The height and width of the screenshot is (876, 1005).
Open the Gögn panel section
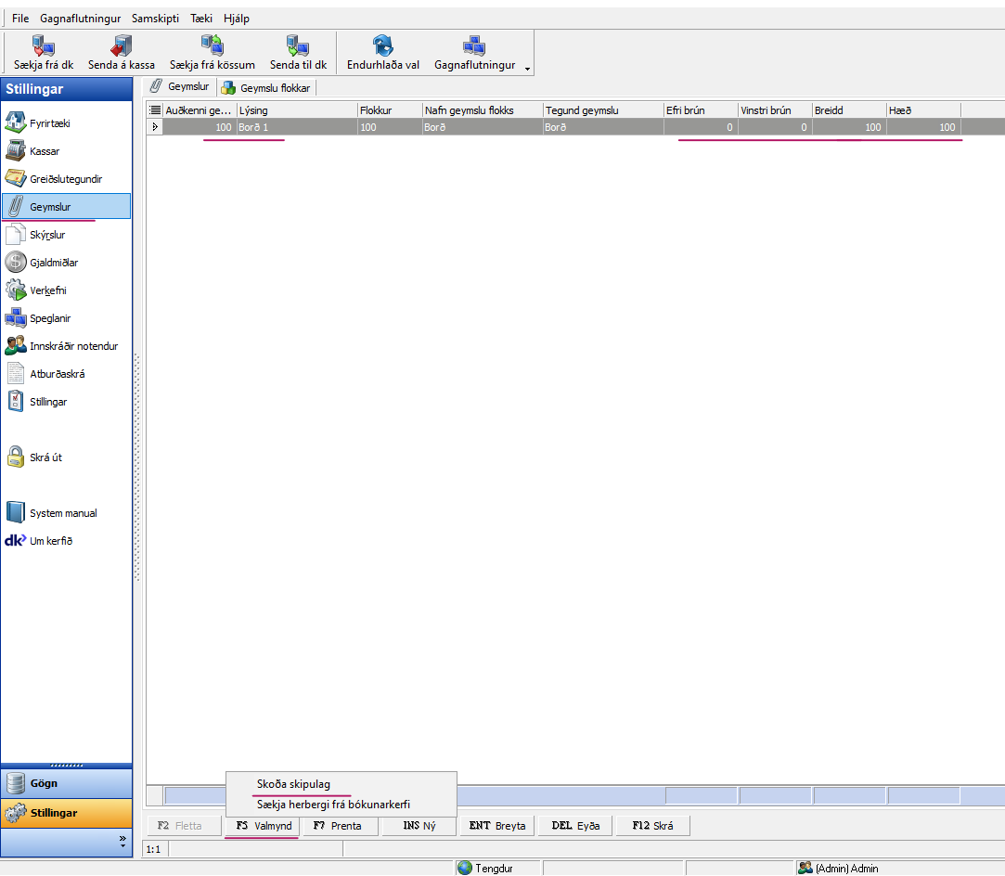pos(66,783)
